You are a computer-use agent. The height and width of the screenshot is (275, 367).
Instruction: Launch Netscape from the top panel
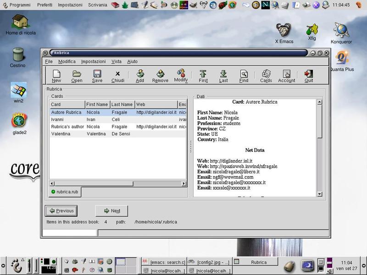point(266,5)
